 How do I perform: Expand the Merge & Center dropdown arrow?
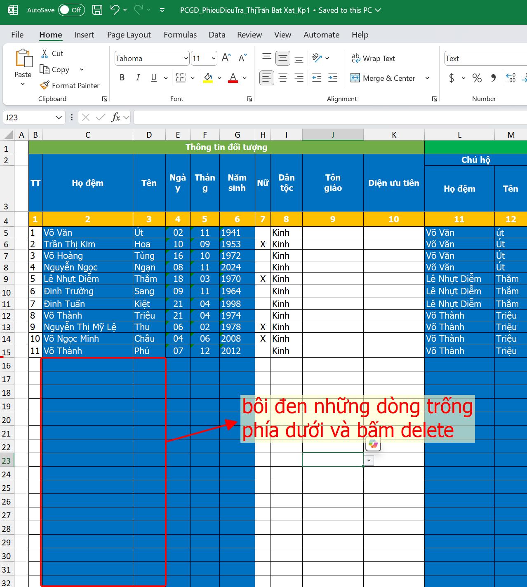(427, 78)
